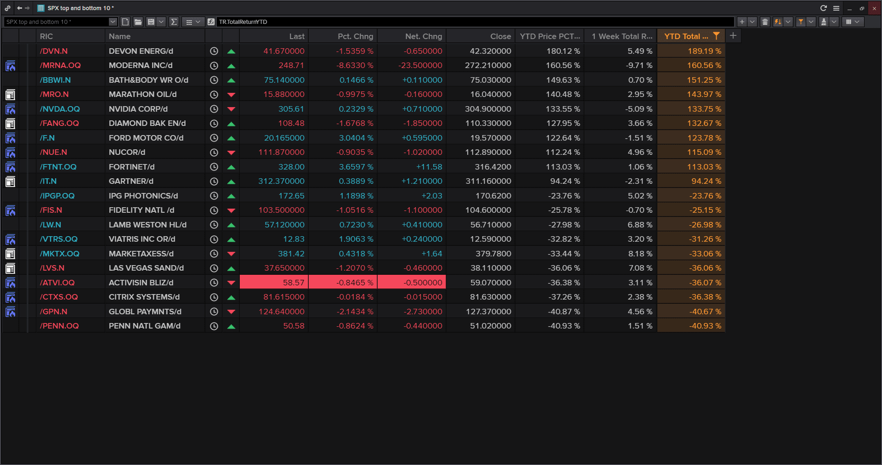Open the filter options dropdown arrow
882x465 pixels.
811,22
